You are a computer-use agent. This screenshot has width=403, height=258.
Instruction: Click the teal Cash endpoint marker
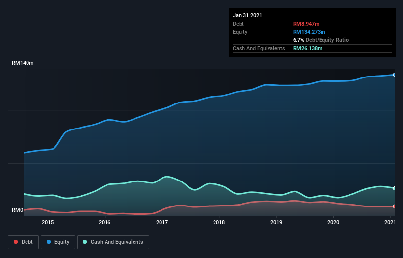395,188
